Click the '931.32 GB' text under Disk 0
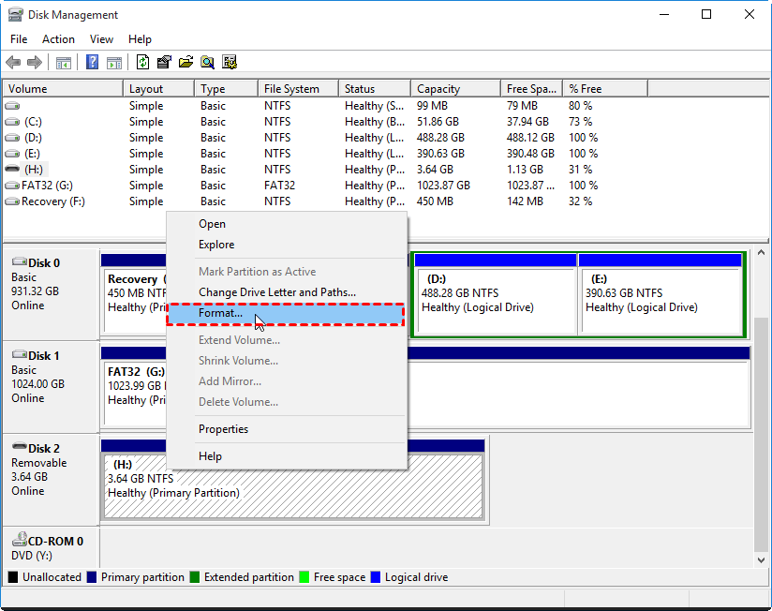 point(35,291)
